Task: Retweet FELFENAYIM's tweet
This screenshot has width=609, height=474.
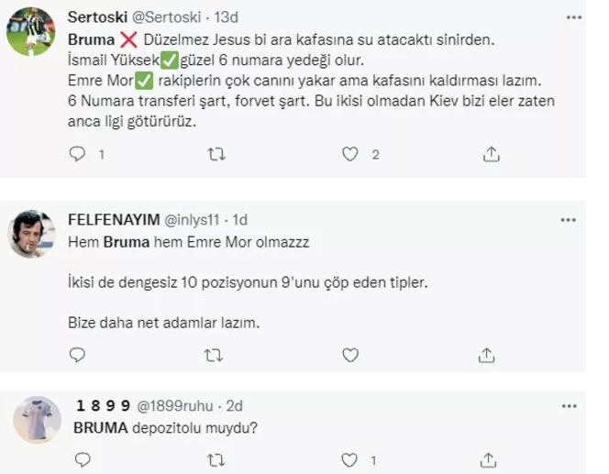Action: [x=216, y=354]
